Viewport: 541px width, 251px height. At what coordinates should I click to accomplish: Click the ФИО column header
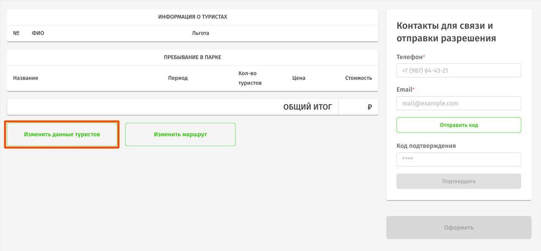(38, 33)
